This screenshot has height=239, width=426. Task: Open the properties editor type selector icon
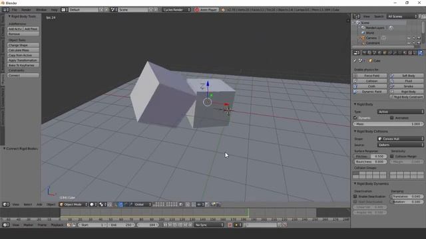tap(357, 53)
